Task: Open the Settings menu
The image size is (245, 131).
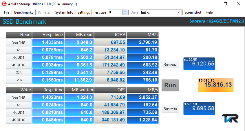Action: [x=84, y=12]
